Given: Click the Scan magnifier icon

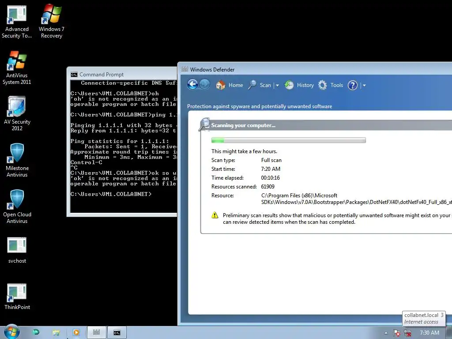Looking at the screenshot, I should (x=252, y=85).
